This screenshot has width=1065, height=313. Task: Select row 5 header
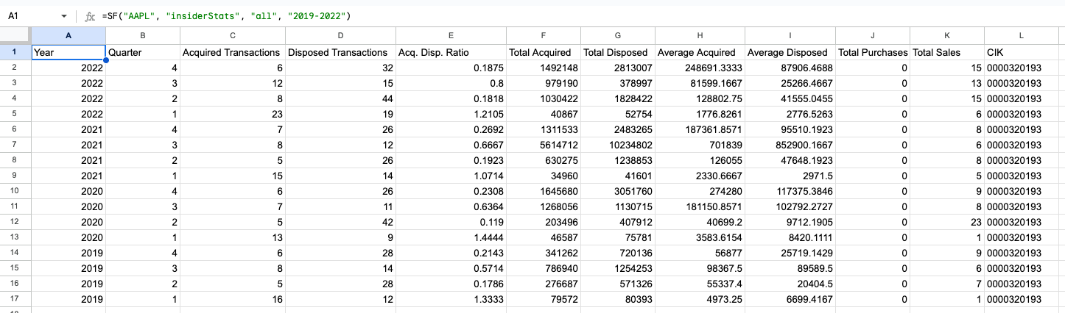(x=15, y=114)
